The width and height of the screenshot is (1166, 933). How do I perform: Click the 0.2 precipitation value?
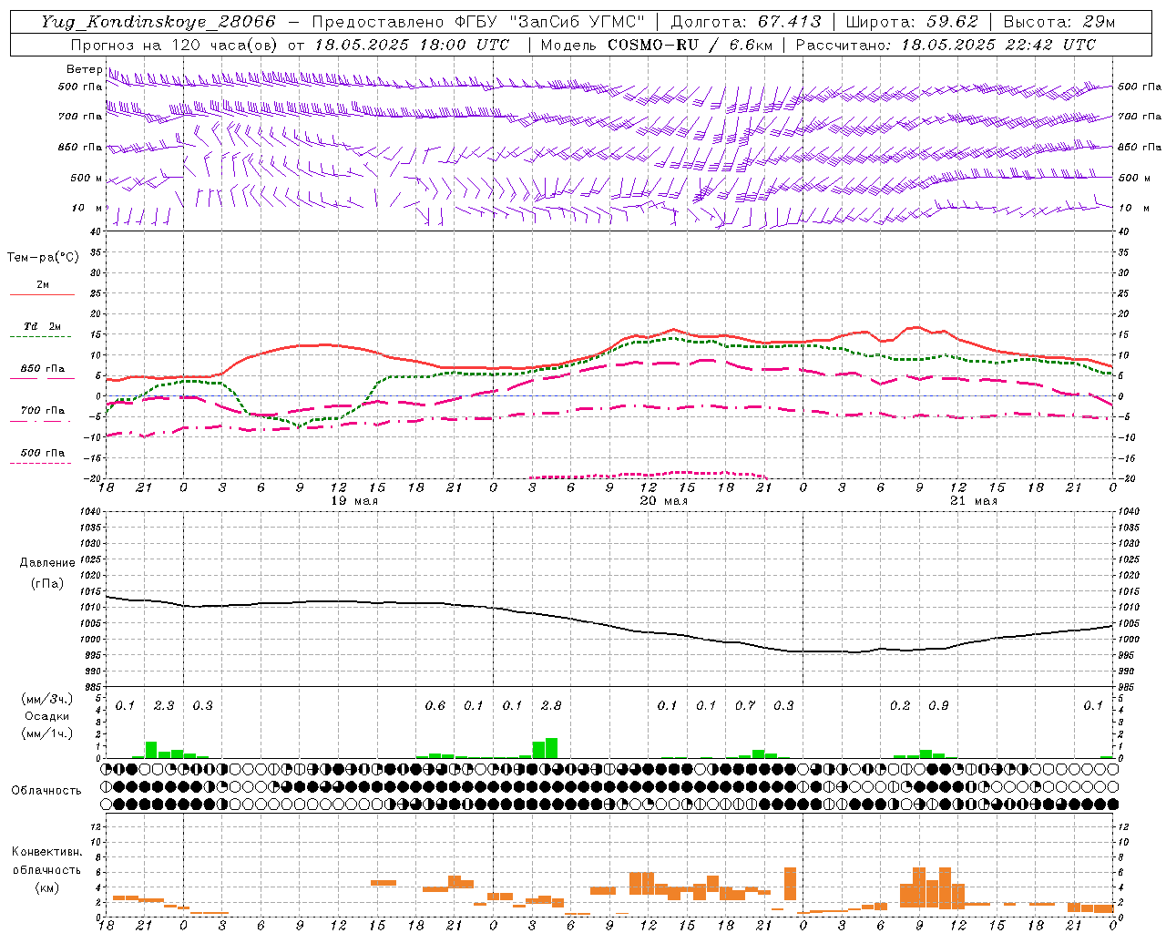pyautogui.click(x=900, y=706)
